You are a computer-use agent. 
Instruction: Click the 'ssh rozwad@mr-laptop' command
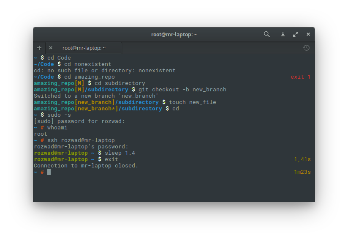tap(81, 140)
